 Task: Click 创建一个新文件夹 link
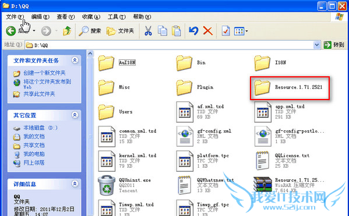[44, 73]
